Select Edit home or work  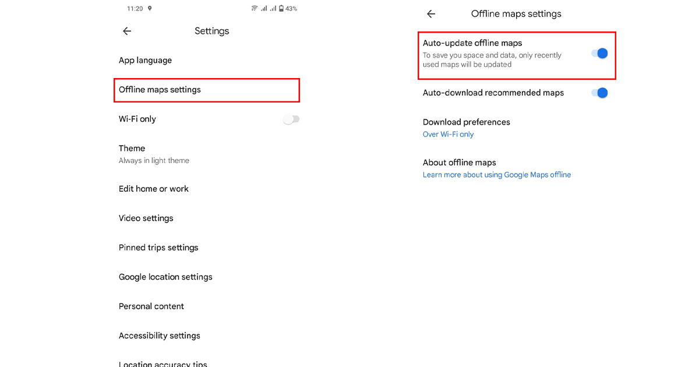click(x=154, y=189)
